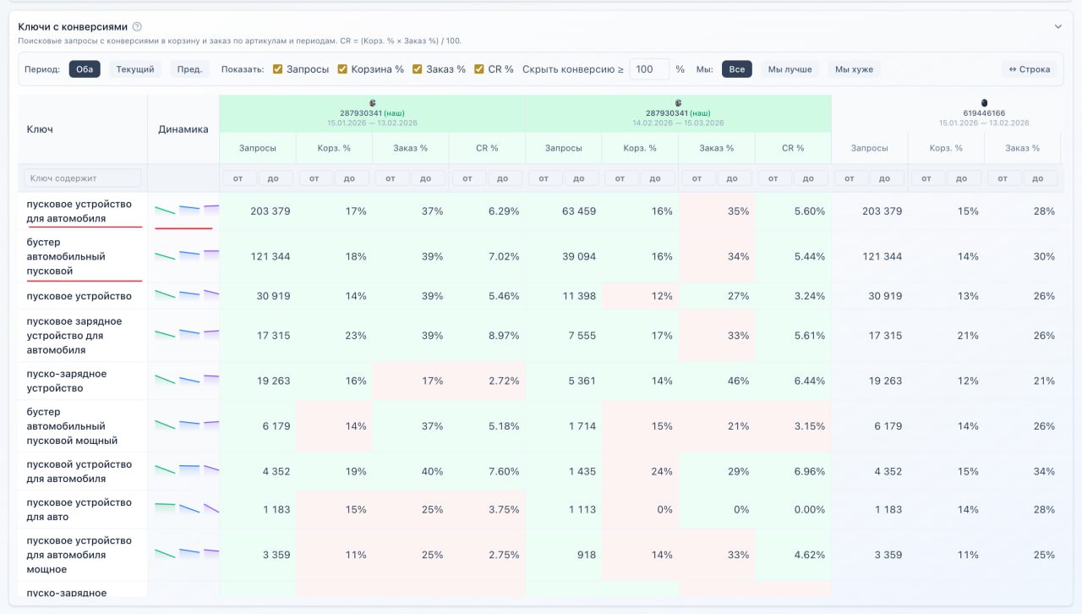Screen dimensions: 1082x614
Task: Open sparklines for 'пусковое устройство для автомобиля мощное'
Action: pyautogui.click(x=187, y=553)
